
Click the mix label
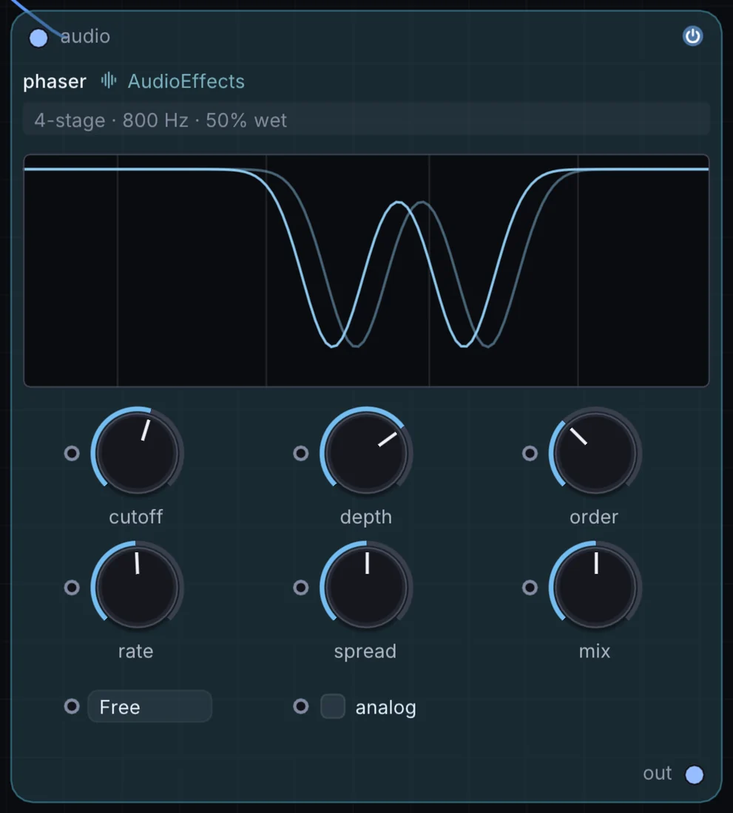click(x=595, y=651)
